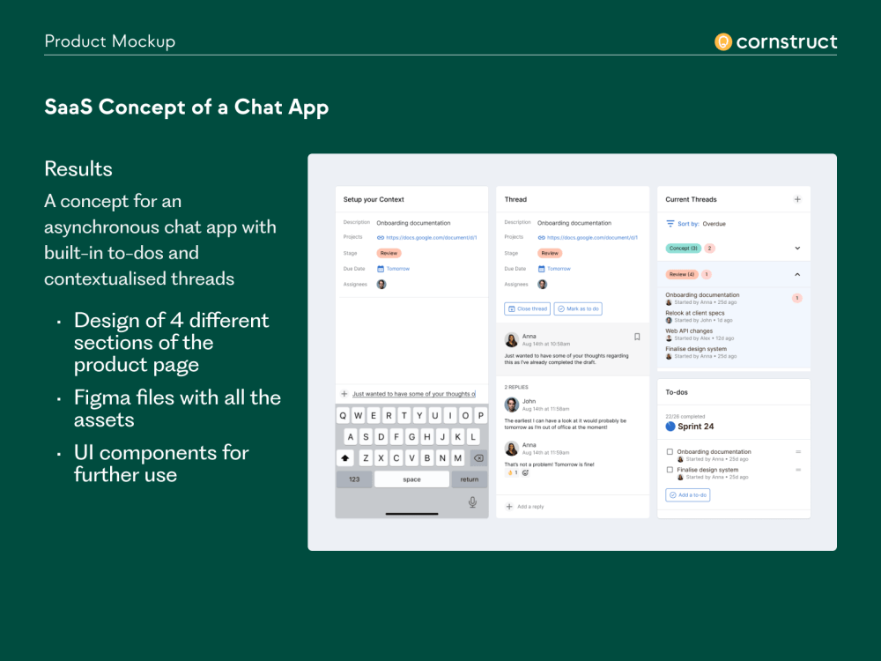Click the Tomorrow due date in Thread panel
Viewport: 881px width, 661px height.
point(559,269)
